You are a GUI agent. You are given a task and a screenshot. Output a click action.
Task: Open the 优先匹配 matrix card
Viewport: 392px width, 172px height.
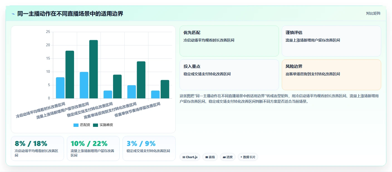click(229, 41)
